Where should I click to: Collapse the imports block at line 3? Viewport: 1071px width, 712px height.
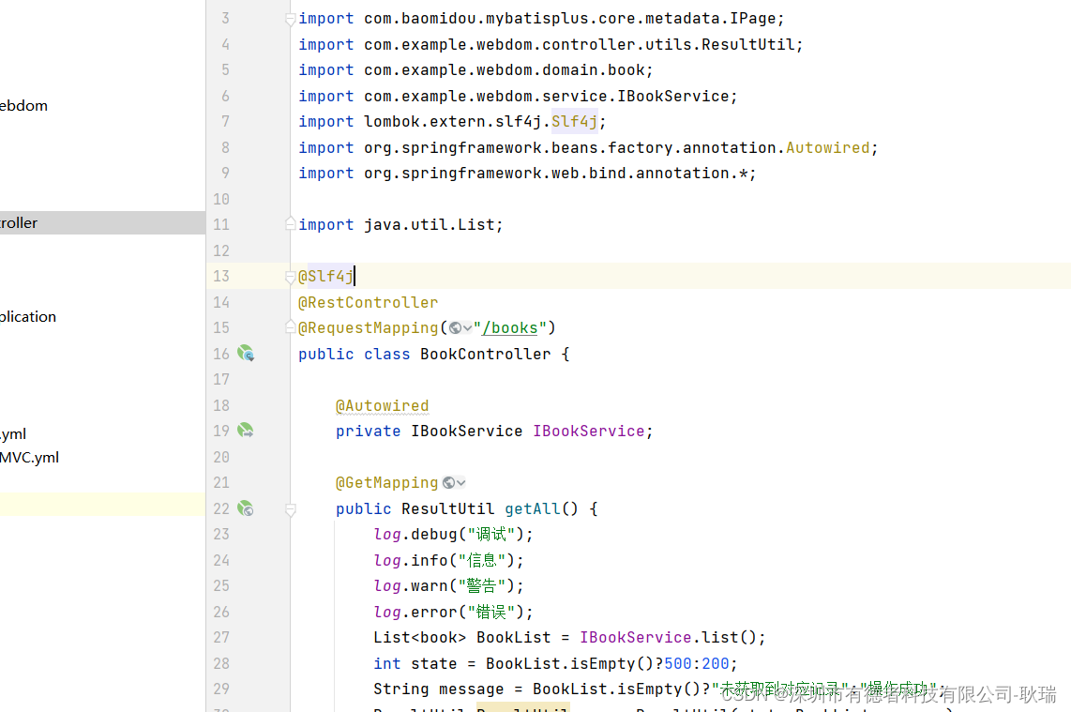[x=291, y=19]
